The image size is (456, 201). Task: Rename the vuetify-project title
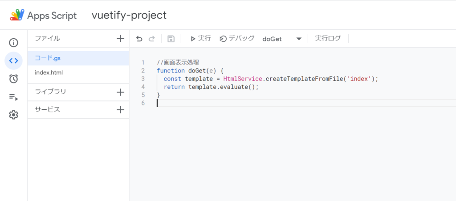[129, 15]
